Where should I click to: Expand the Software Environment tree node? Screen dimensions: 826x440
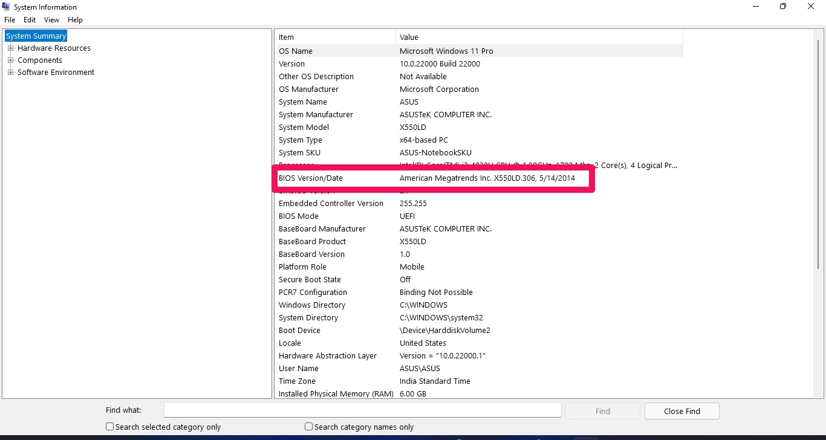[10, 73]
